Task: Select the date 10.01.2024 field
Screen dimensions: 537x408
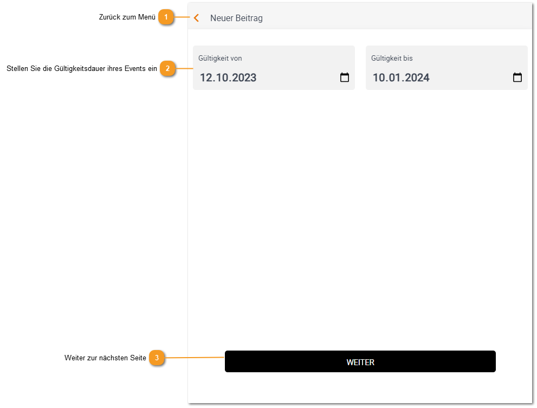Action: coord(447,68)
